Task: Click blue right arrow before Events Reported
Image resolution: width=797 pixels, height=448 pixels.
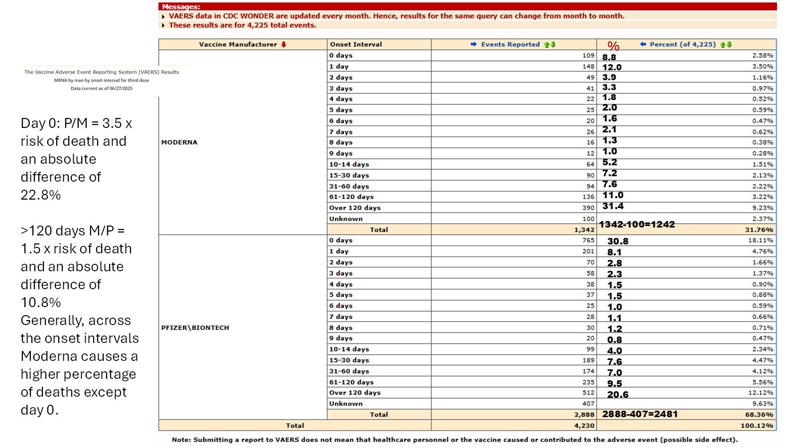Action: tap(474, 44)
